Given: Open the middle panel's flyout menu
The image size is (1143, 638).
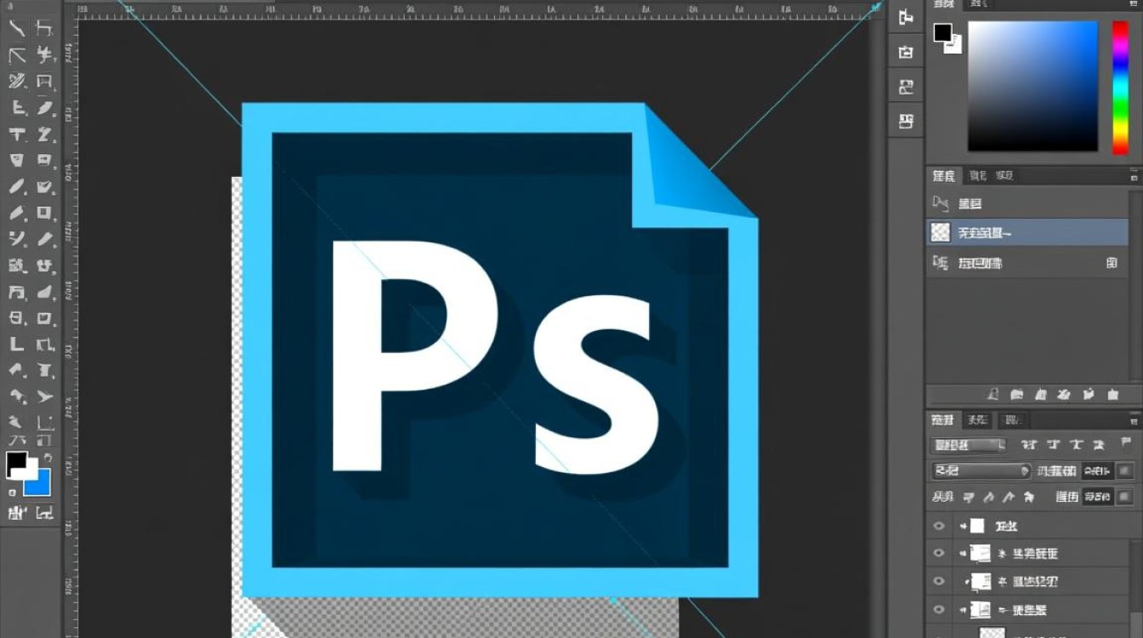Looking at the screenshot, I should click(1134, 178).
